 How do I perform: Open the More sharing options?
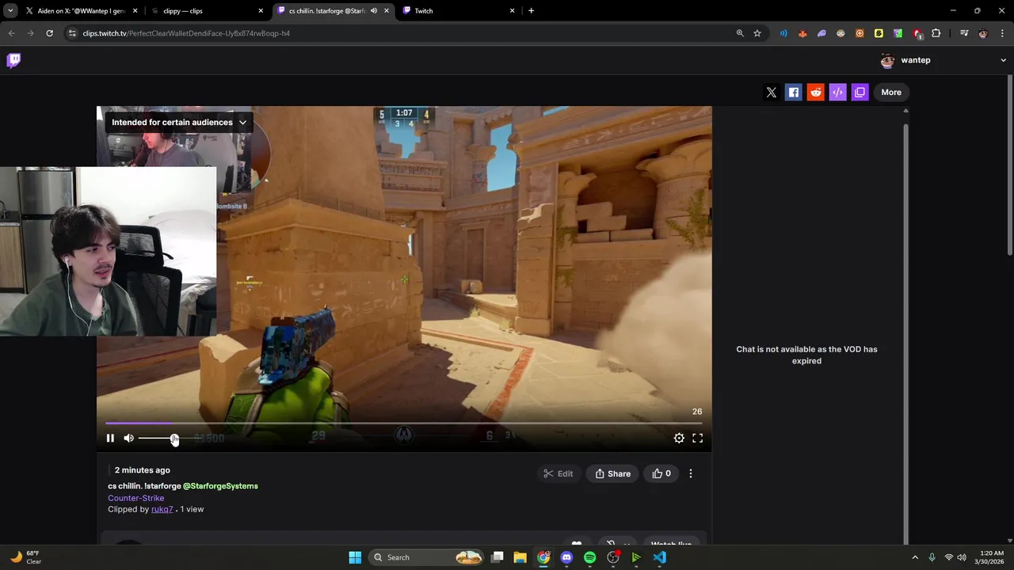891,93
